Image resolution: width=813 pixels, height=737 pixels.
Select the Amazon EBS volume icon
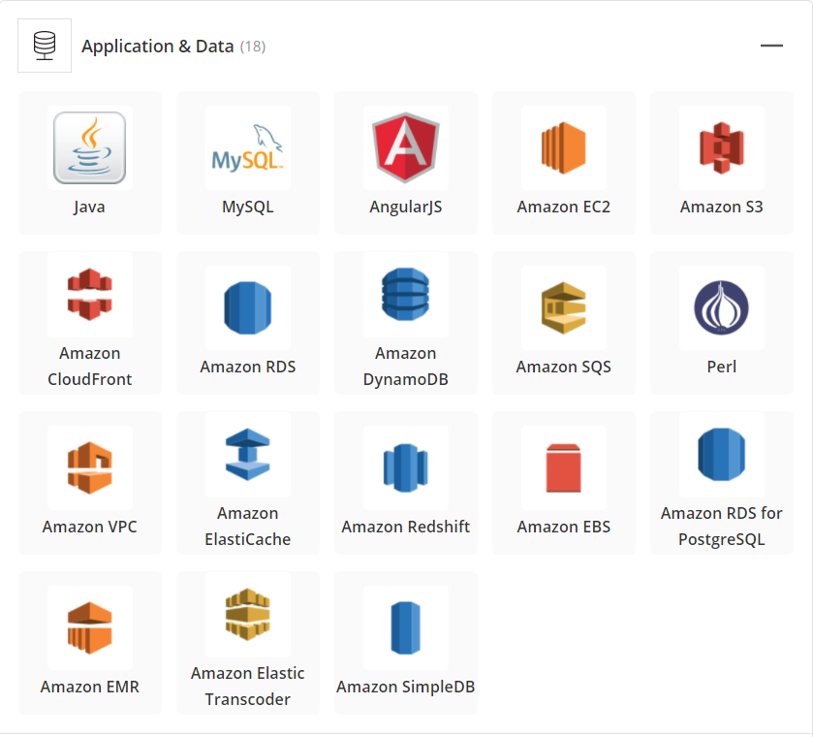point(563,467)
